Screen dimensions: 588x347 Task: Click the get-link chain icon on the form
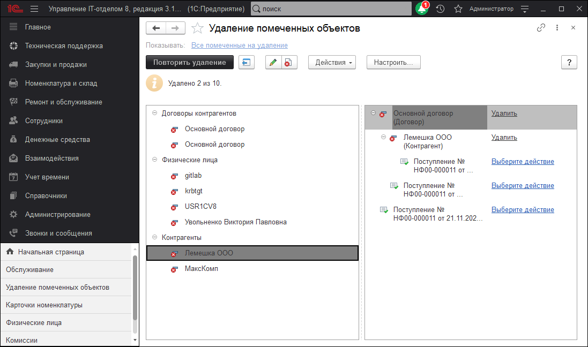541,27
